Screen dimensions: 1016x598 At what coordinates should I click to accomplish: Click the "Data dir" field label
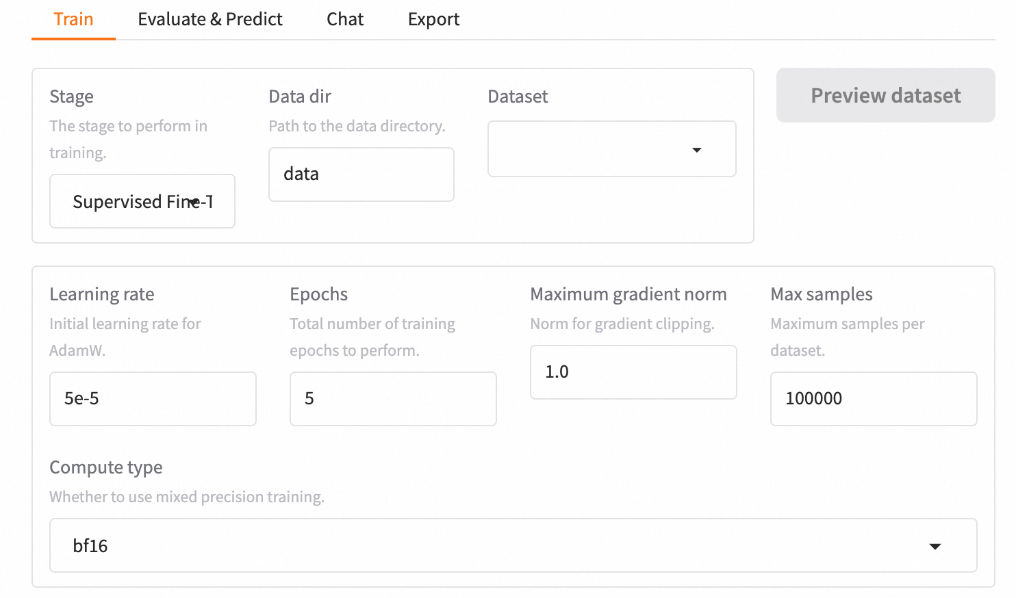[300, 96]
